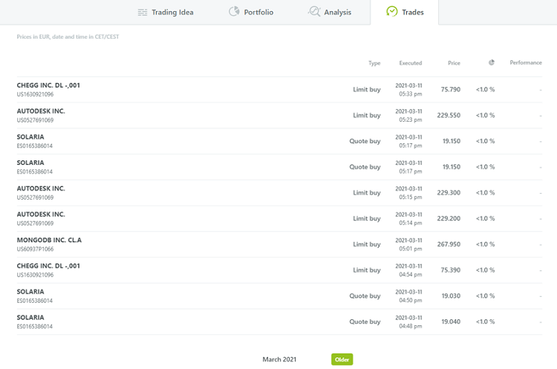The height and width of the screenshot is (369, 557).
Task: Click the portfolio weight pie column icon
Action: point(492,62)
